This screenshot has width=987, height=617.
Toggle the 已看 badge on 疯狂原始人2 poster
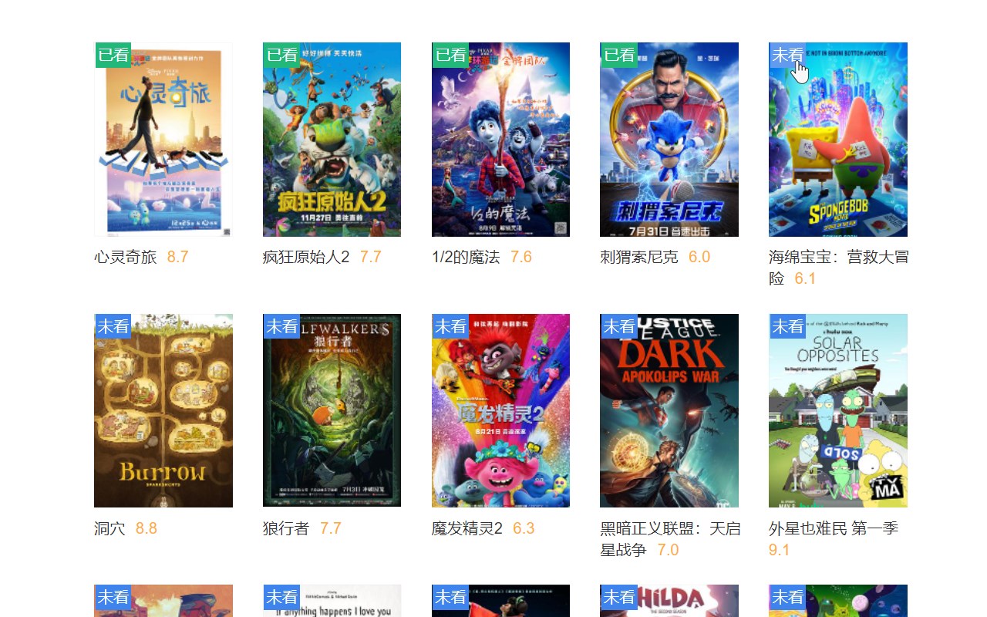pyautogui.click(x=281, y=55)
